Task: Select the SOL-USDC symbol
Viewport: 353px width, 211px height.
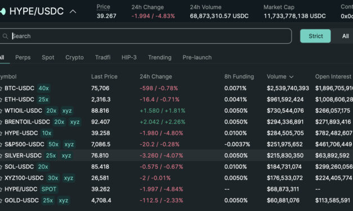Action: point(19,167)
